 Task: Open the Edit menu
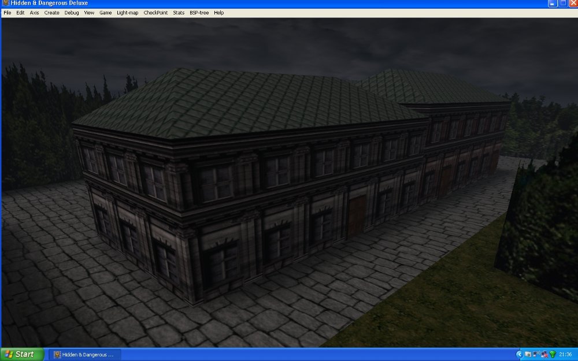20,13
